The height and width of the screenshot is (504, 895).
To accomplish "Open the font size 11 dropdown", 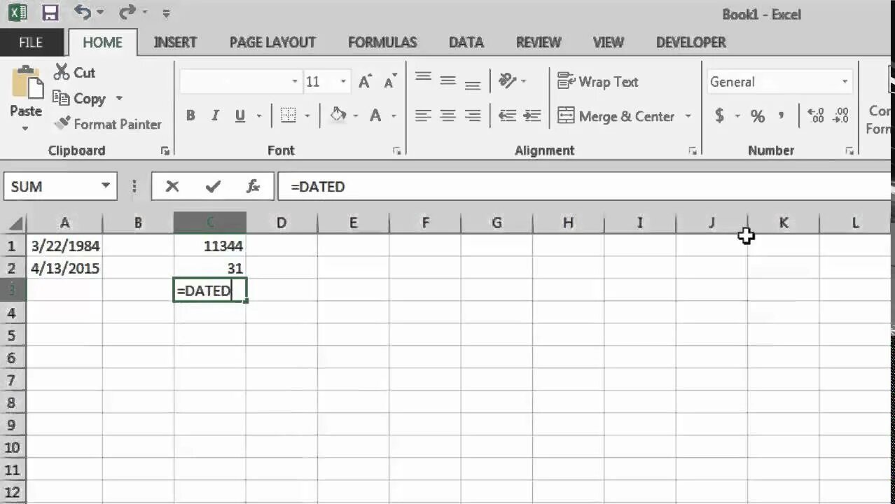I will click(x=343, y=82).
